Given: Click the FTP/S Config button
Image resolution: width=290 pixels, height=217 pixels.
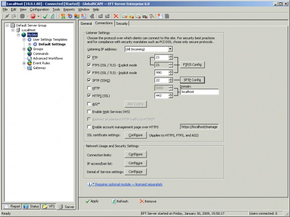Looking at the screenshot, I should tap(192, 65).
